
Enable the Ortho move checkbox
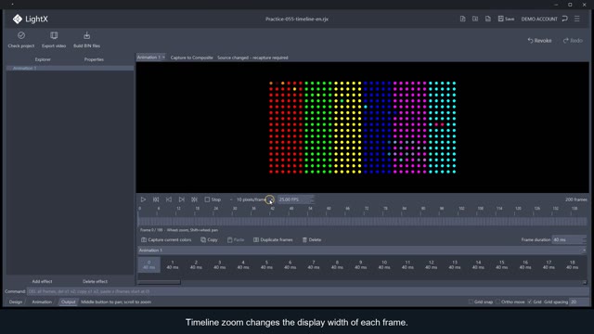pyautogui.click(x=497, y=302)
